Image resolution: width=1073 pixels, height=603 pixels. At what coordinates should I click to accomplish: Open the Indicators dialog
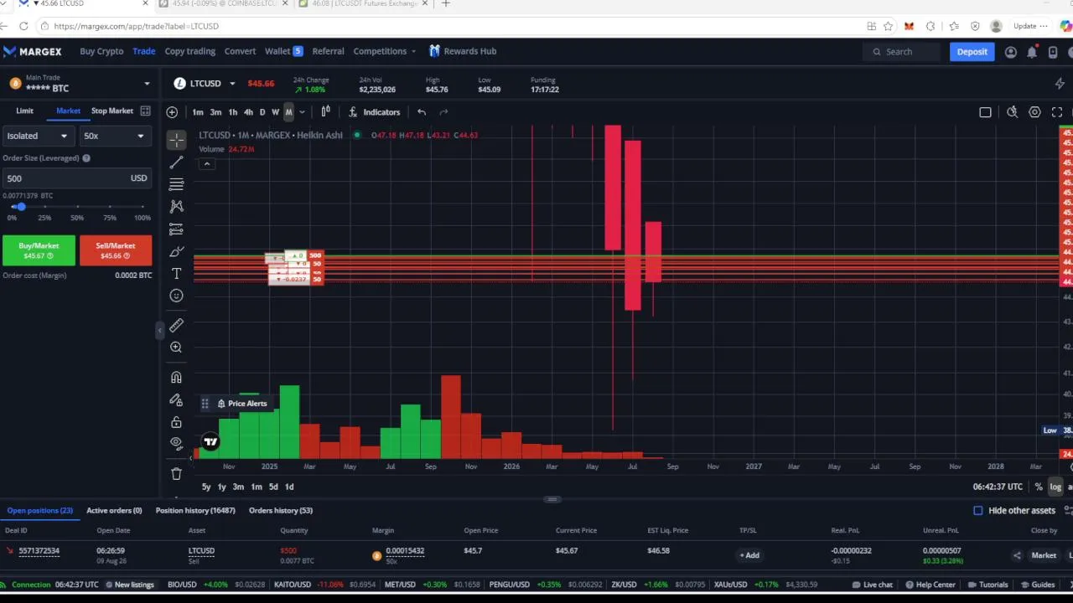(x=374, y=112)
